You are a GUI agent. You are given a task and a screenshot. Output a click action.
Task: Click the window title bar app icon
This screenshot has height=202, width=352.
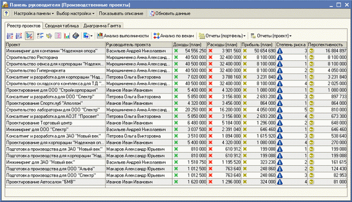[5, 5]
